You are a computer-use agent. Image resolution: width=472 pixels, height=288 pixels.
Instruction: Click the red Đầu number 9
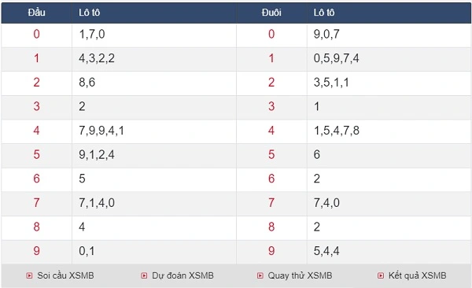click(36, 251)
